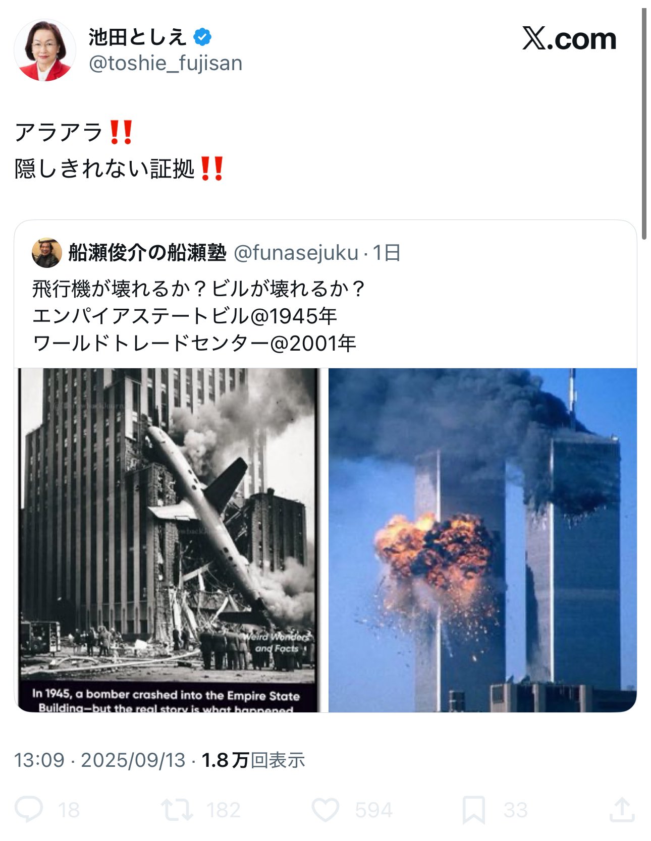The height and width of the screenshot is (841, 651).
Task: Click the reply speech bubble icon
Action: [29, 809]
